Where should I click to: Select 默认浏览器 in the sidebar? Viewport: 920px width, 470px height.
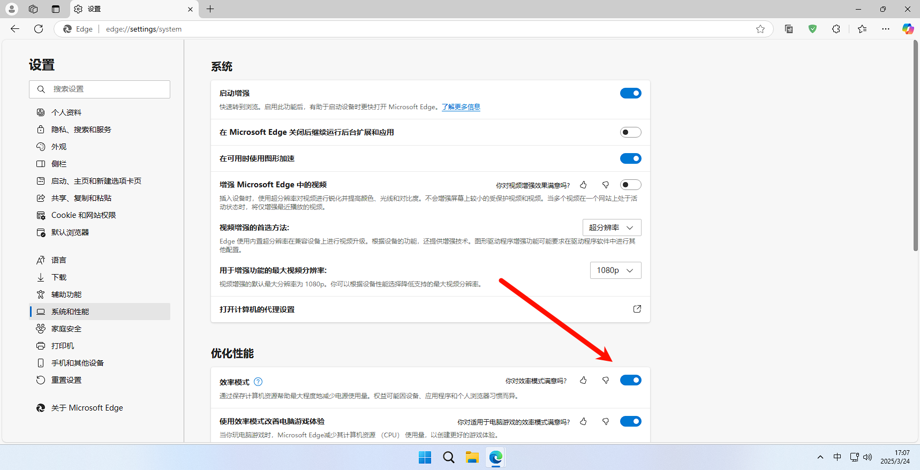[100, 232]
